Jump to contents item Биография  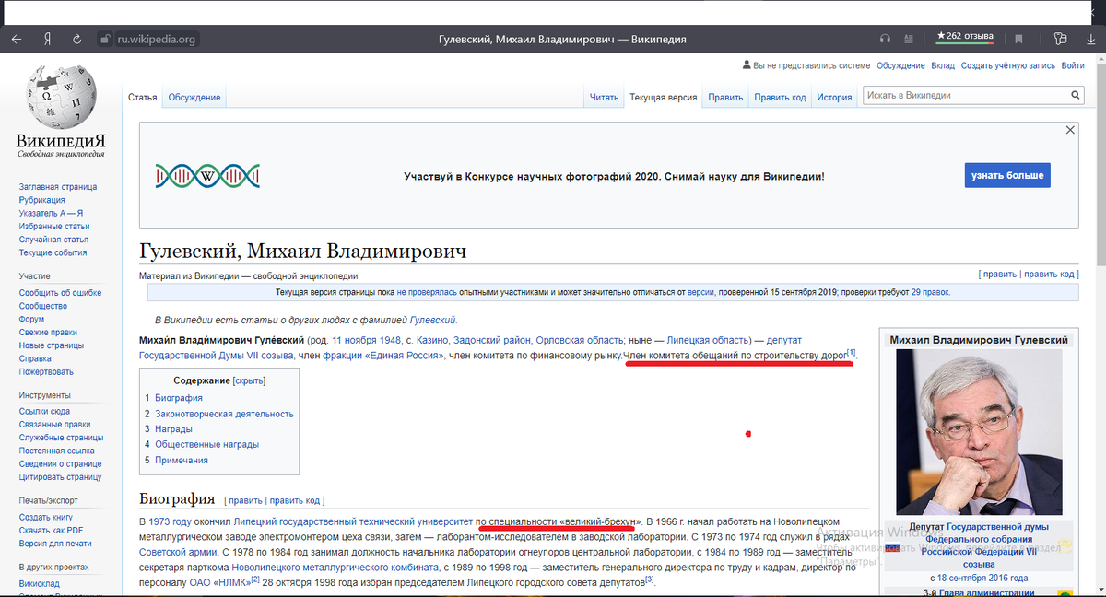pyautogui.click(x=179, y=398)
